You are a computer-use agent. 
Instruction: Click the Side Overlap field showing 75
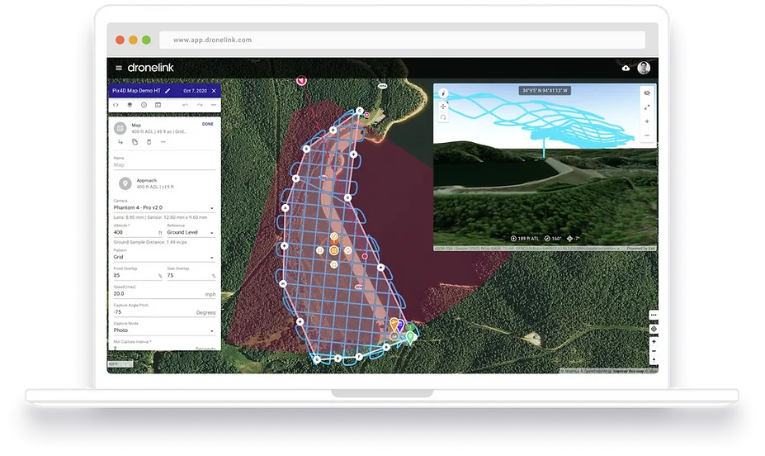[191, 275]
